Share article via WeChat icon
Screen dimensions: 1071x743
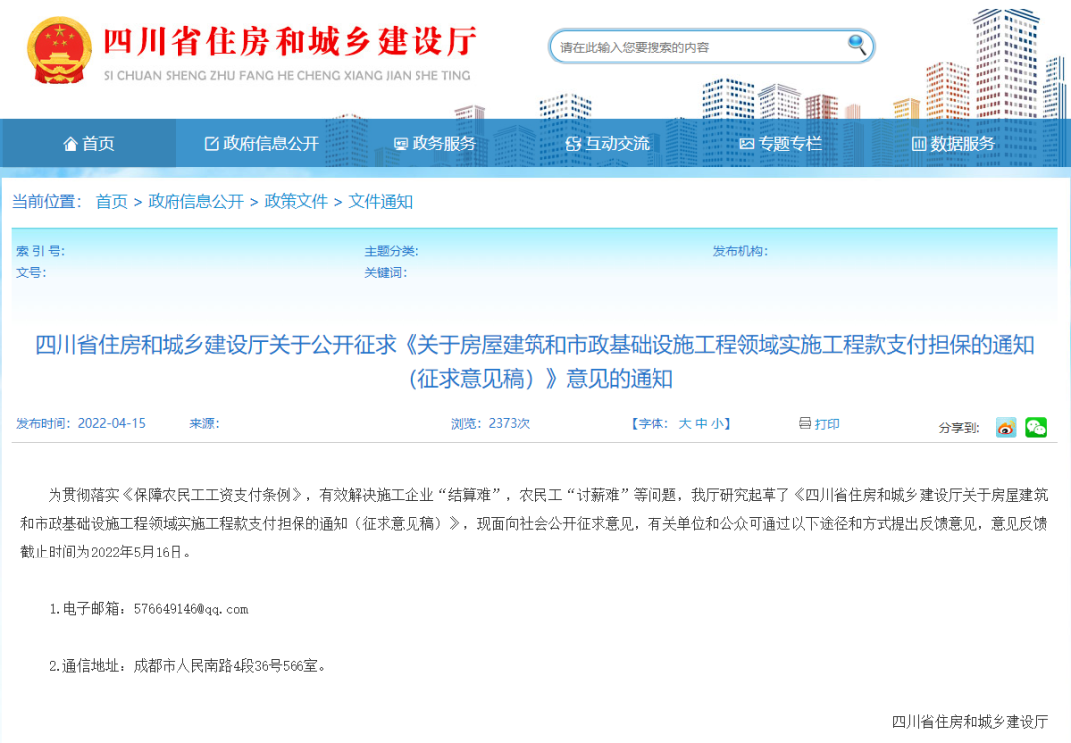tap(1036, 428)
